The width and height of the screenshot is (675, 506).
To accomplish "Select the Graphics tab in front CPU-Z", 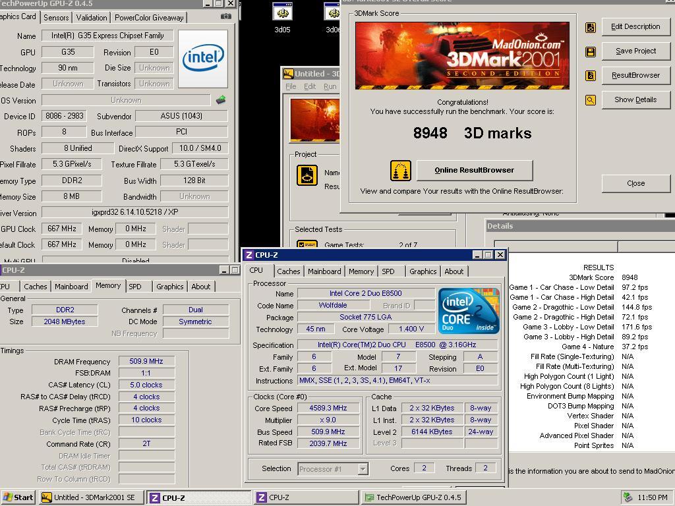I will [x=423, y=271].
